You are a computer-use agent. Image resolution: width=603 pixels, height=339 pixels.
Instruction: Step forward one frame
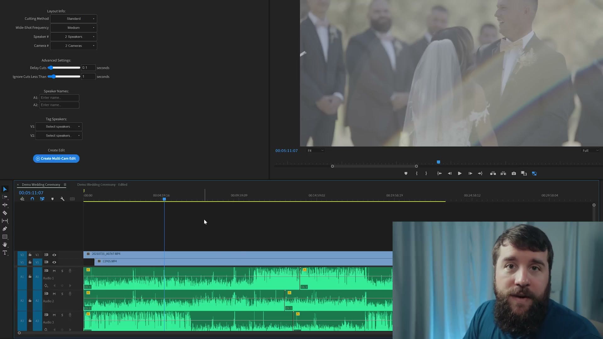coord(470,173)
